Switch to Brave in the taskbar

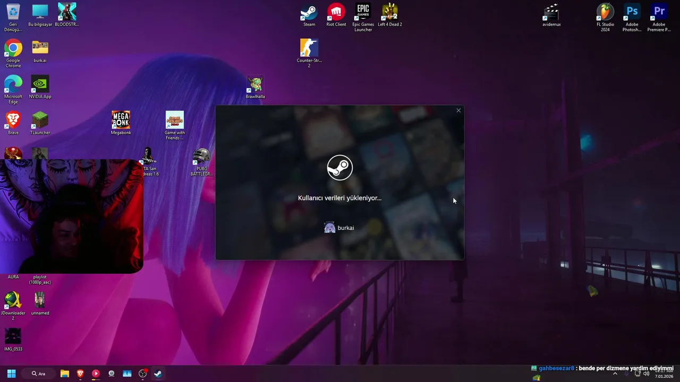[80, 374]
